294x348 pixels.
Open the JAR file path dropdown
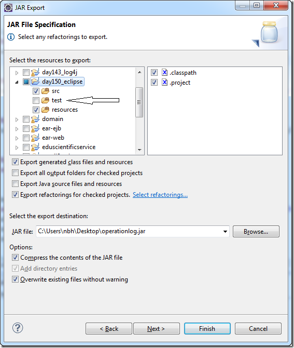click(x=225, y=232)
